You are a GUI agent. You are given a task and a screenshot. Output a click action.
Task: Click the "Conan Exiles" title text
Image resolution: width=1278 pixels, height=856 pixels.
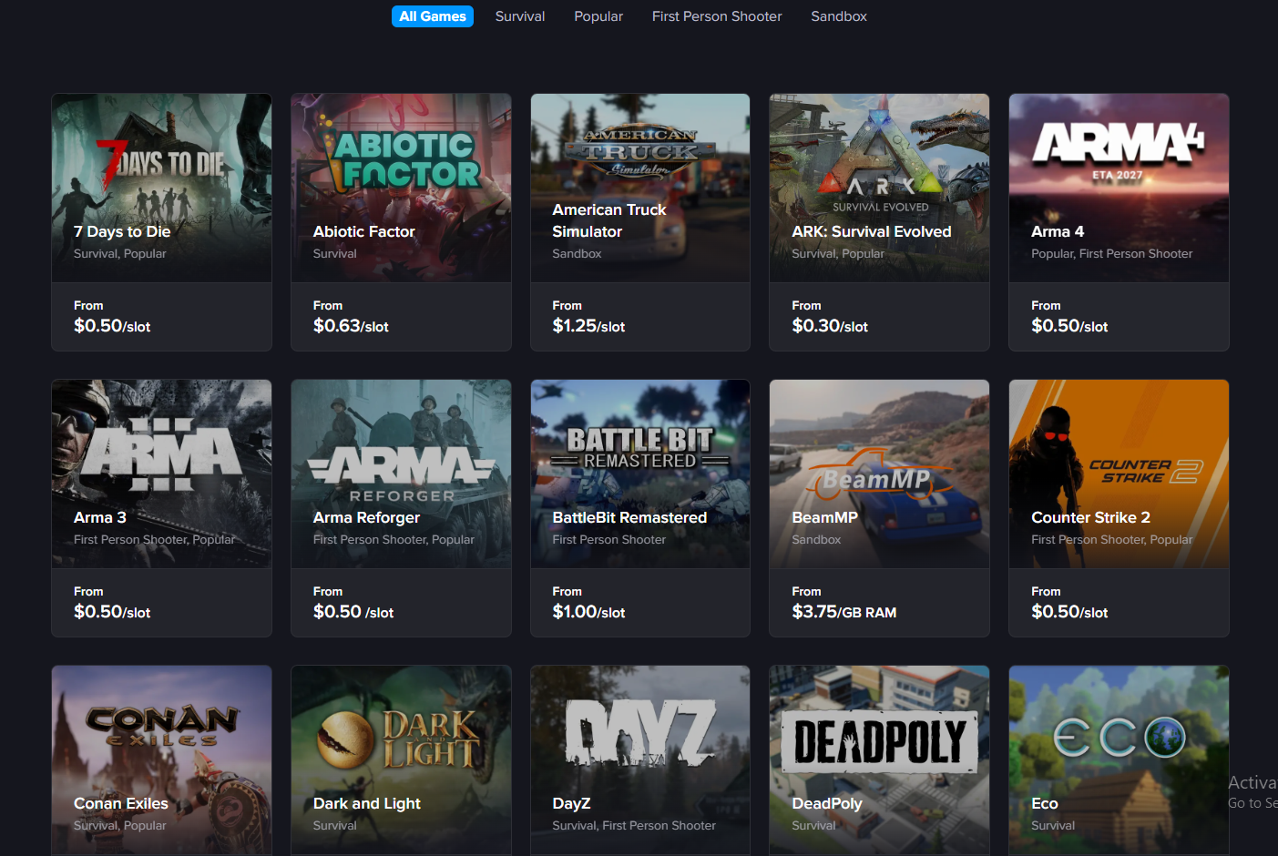(121, 803)
